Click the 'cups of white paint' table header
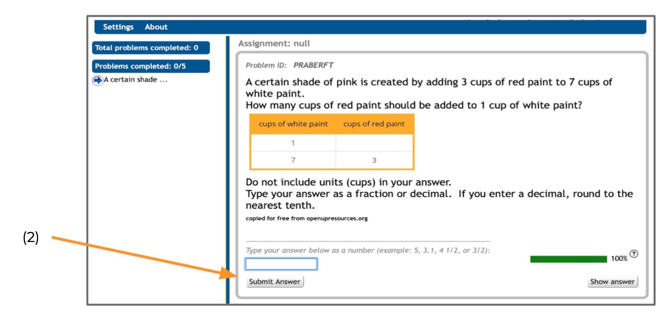 [x=293, y=124]
